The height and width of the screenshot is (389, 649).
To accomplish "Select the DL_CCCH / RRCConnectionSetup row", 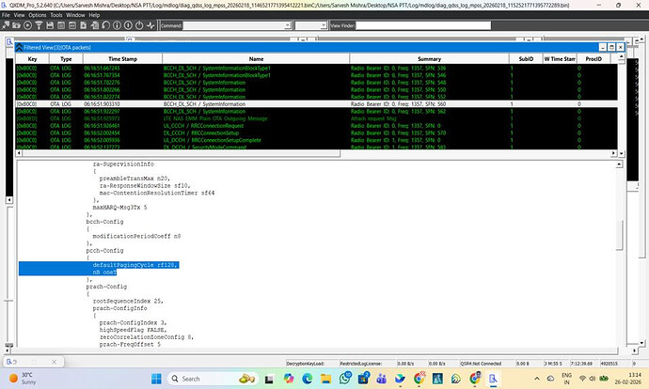I will tap(317, 132).
